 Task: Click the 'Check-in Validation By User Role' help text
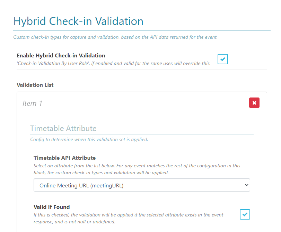click(113, 63)
